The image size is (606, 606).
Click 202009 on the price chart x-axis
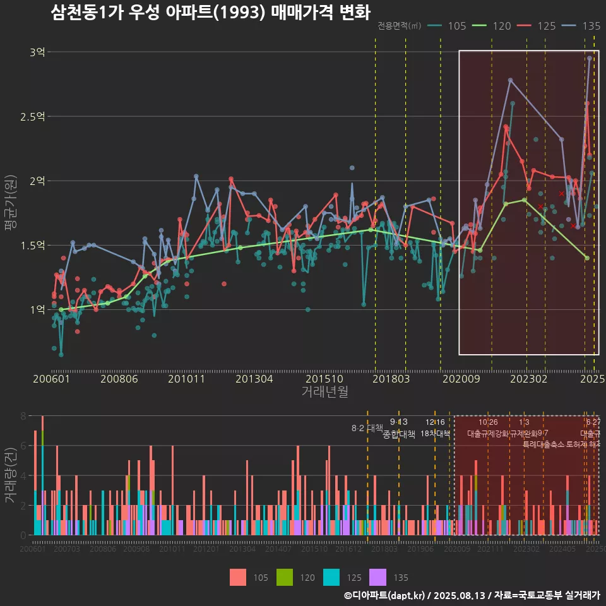point(461,379)
